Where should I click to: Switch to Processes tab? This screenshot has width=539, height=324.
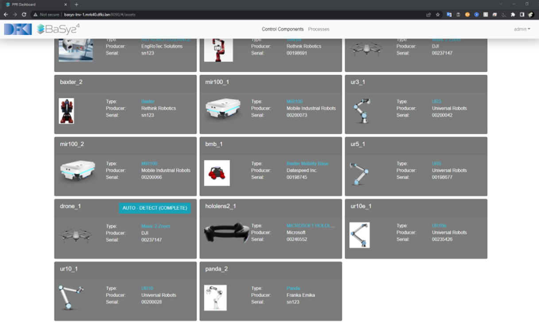tap(319, 29)
